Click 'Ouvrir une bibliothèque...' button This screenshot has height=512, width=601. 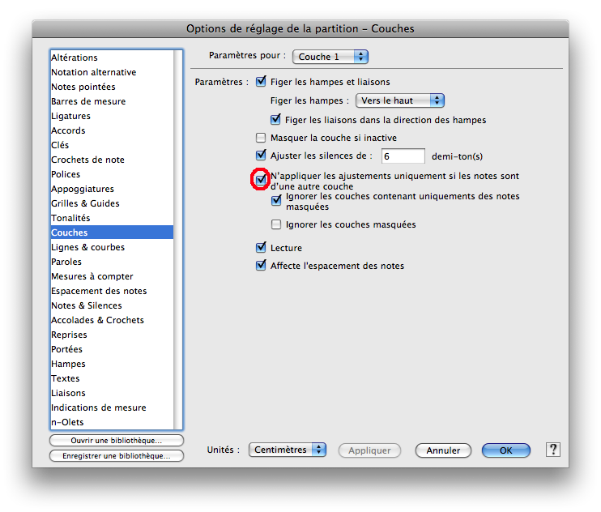point(117,441)
